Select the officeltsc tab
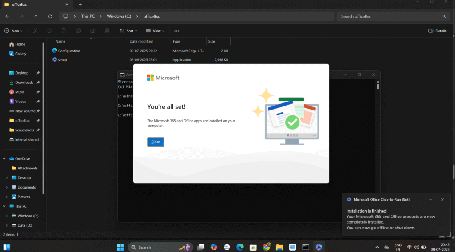The height and width of the screenshot is (252, 455). (36, 4)
